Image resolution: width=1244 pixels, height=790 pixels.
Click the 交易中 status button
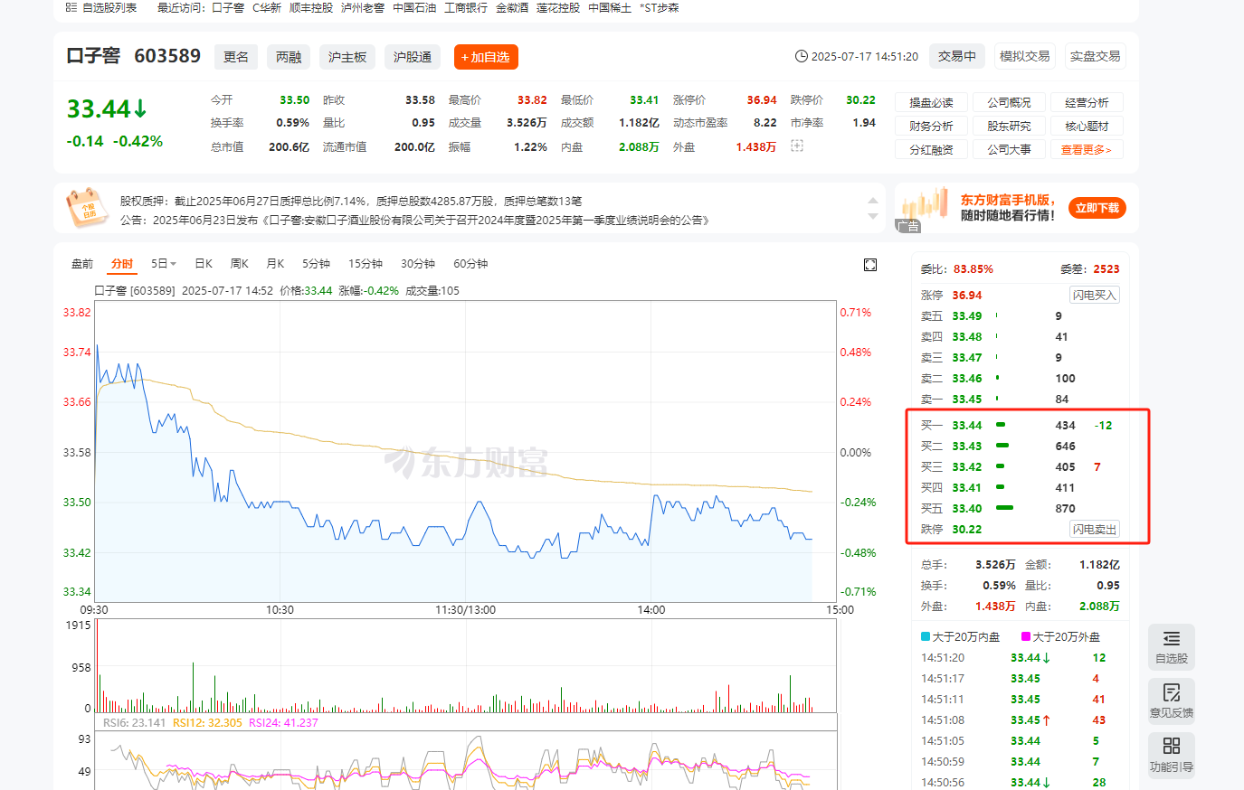click(x=957, y=56)
